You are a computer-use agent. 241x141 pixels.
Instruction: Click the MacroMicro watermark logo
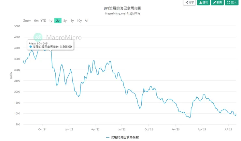click(x=38, y=37)
